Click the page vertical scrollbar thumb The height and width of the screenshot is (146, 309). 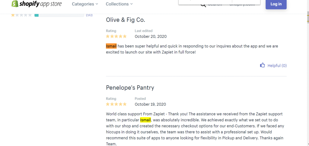point(307,19)
